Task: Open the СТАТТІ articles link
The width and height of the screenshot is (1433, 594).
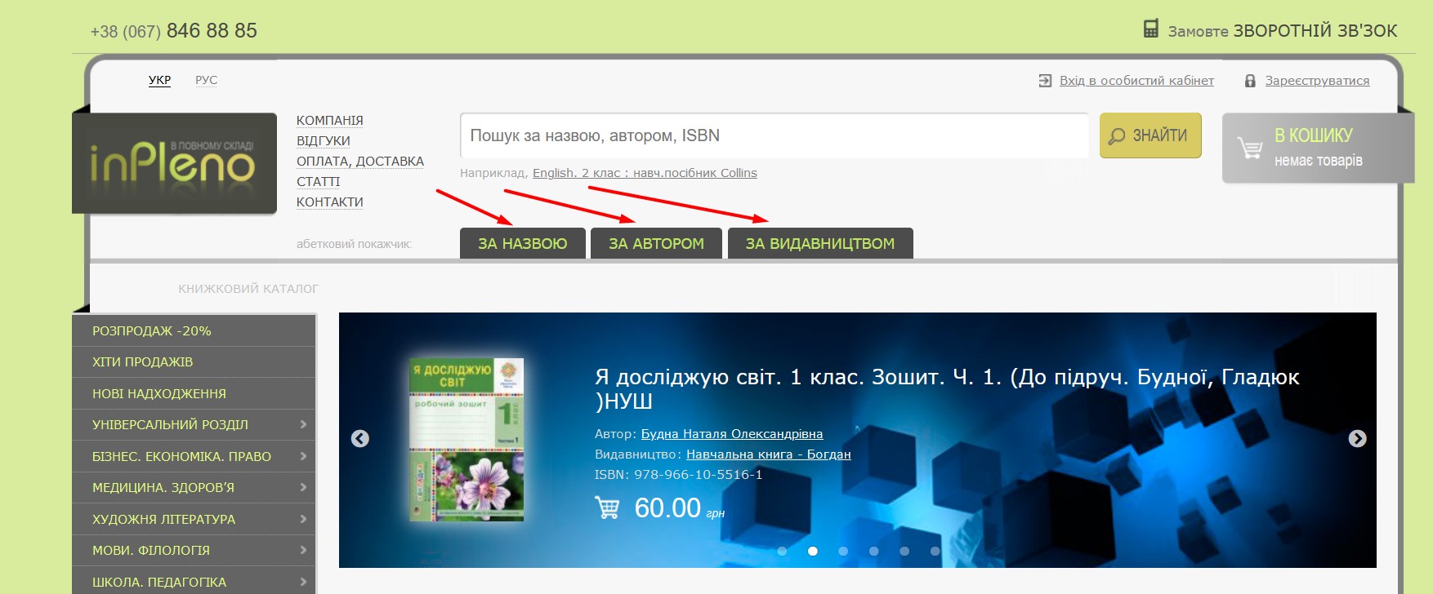Action: click(x=318, y=181)
